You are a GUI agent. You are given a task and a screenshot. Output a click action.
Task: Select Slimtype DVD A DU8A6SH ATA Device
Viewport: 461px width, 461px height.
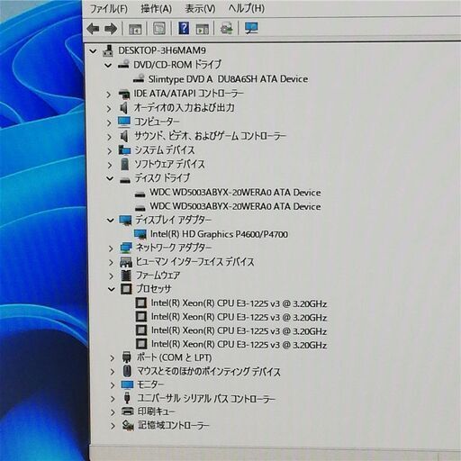pyautogui.click(x=228, y=79)
